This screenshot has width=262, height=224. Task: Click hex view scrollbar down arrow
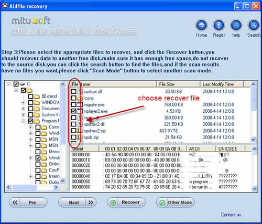[x=254, y=189]
